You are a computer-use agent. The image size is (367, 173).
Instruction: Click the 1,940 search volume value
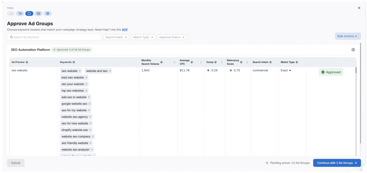pos(146,70)
